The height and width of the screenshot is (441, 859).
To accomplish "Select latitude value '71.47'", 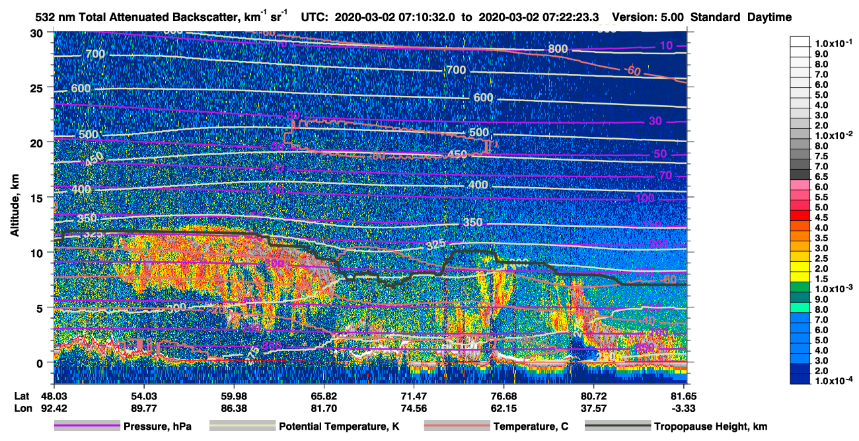I will pos(413,395).
